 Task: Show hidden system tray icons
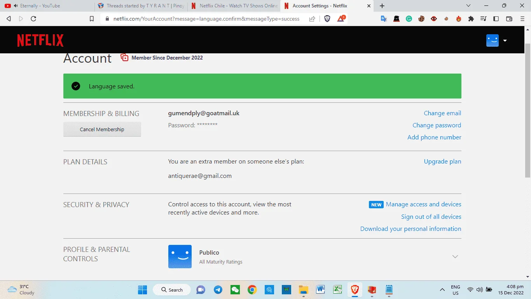pos(442,290)
